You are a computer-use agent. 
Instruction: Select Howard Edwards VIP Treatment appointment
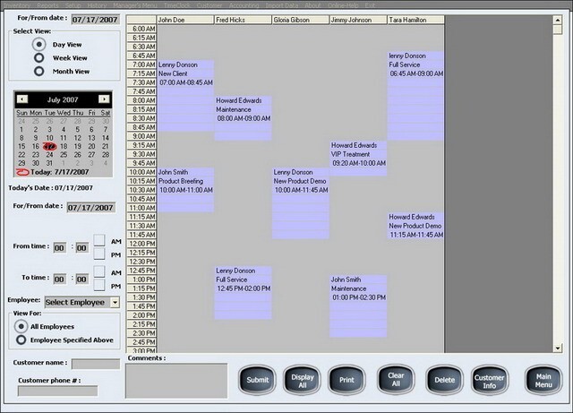coord(358,155)
